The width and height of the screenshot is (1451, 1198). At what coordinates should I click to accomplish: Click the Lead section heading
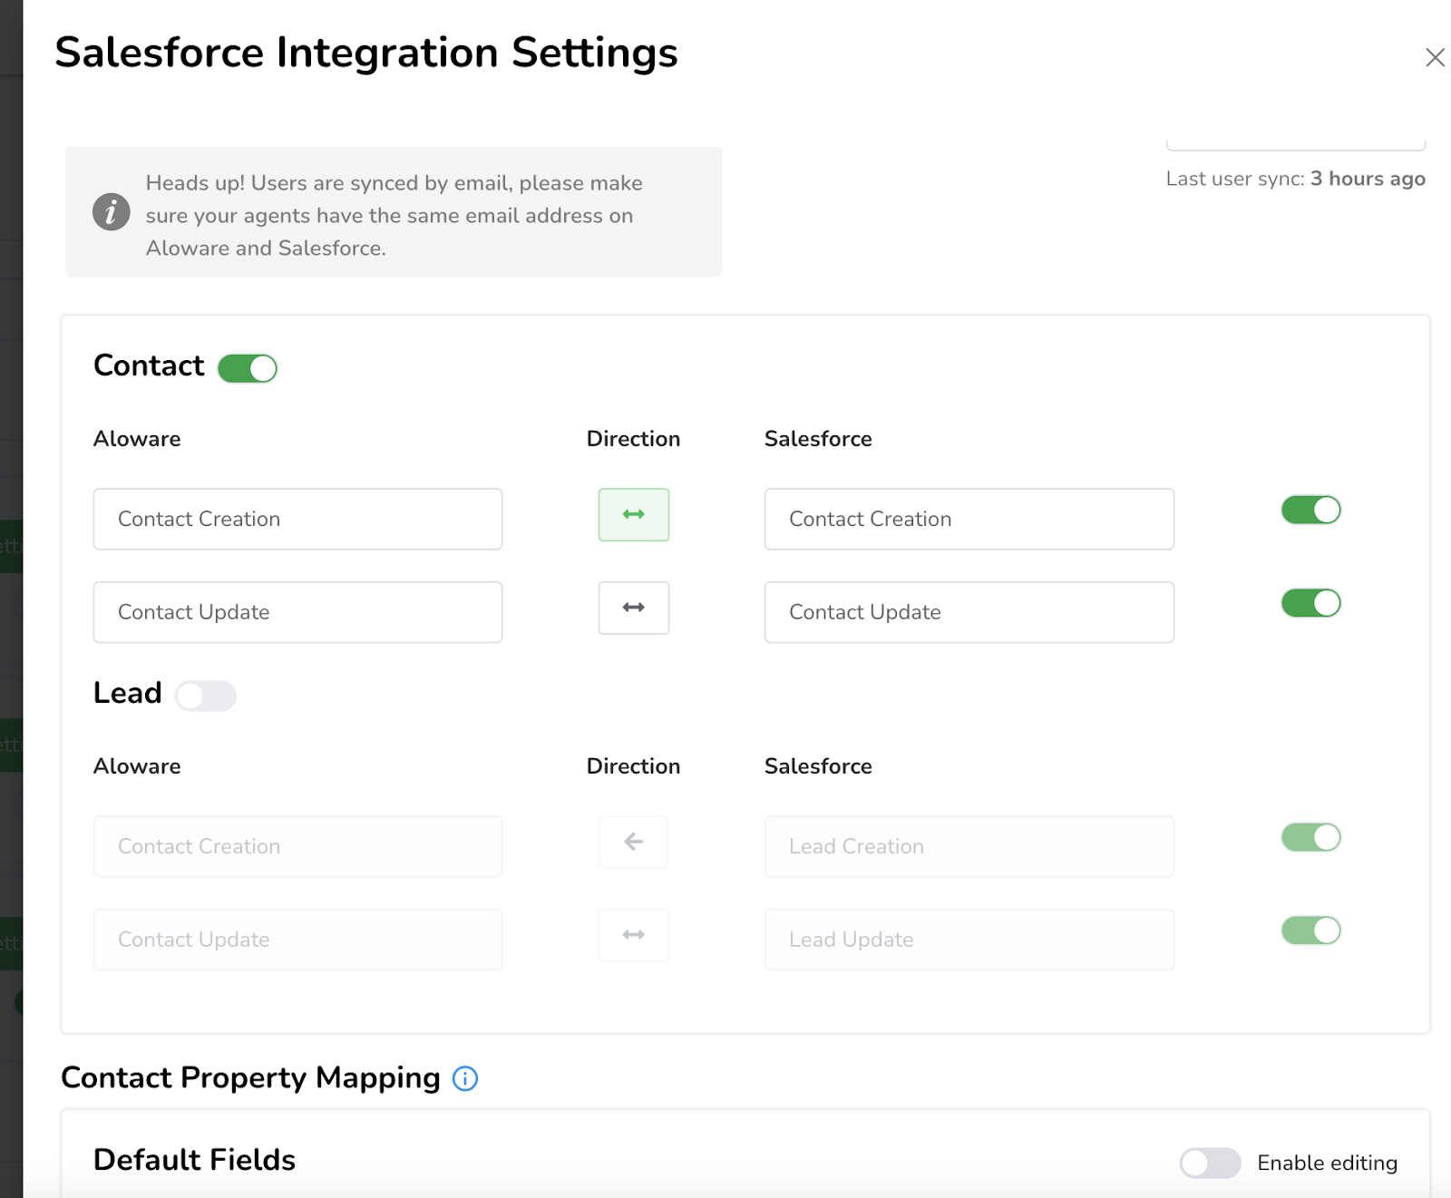(127, 693)
